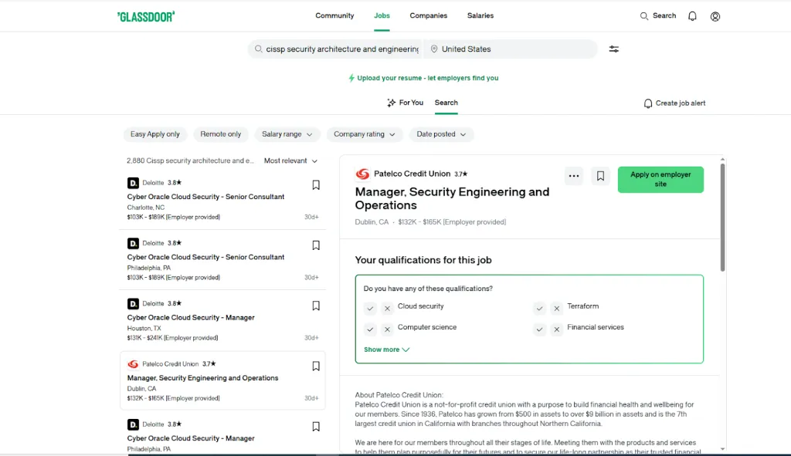Viewport: 791px width, 456px height.
Task: Reject Terraform qualification with X button
Action: (557, 309)
